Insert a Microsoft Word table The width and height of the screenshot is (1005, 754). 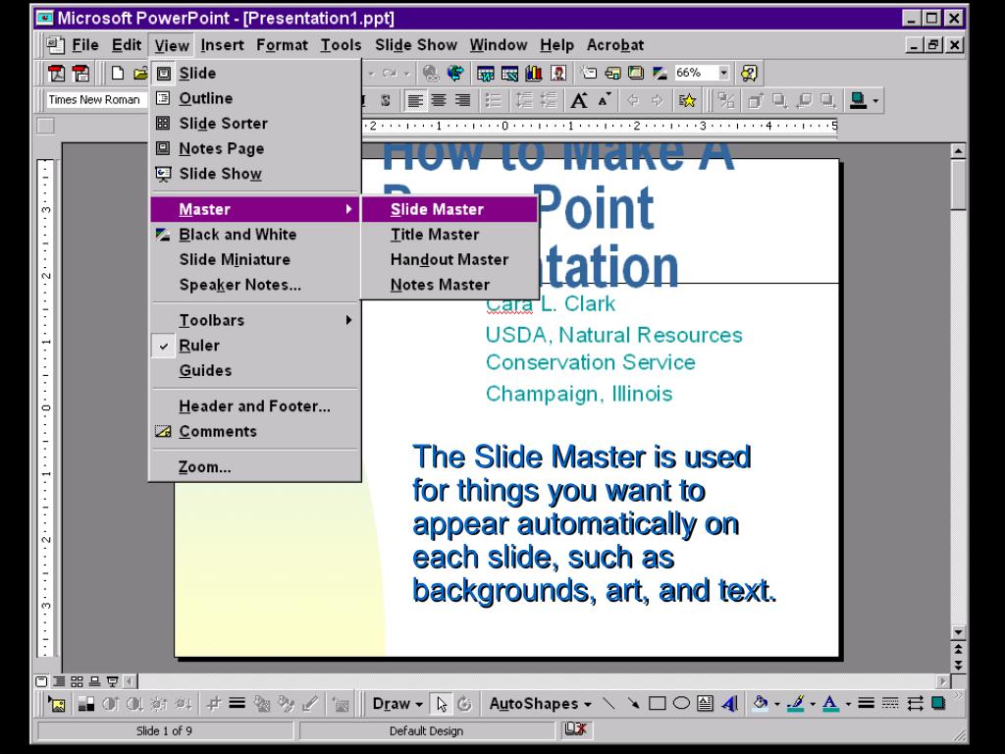(x=485, y=74)
